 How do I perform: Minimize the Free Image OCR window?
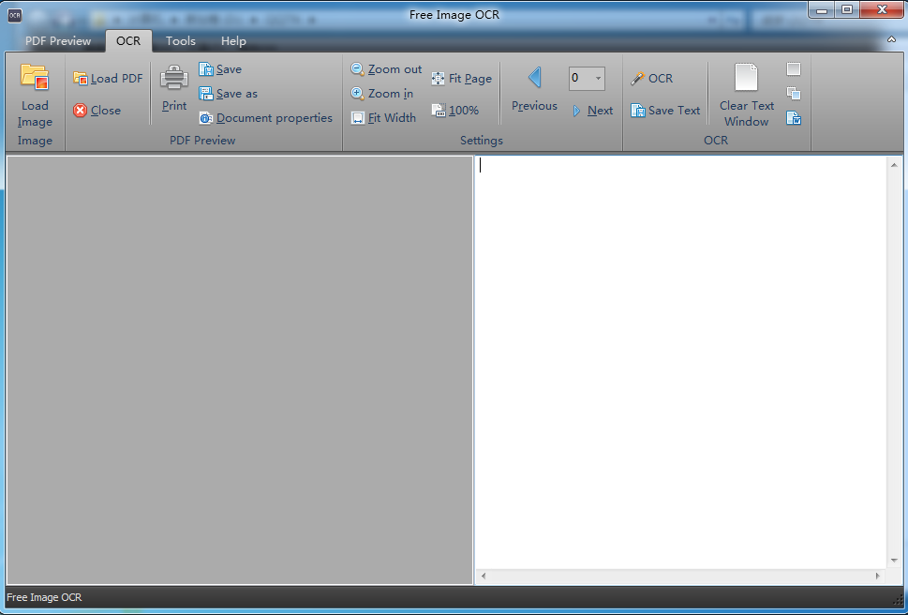pyautogui.click(x=822, y=9)
